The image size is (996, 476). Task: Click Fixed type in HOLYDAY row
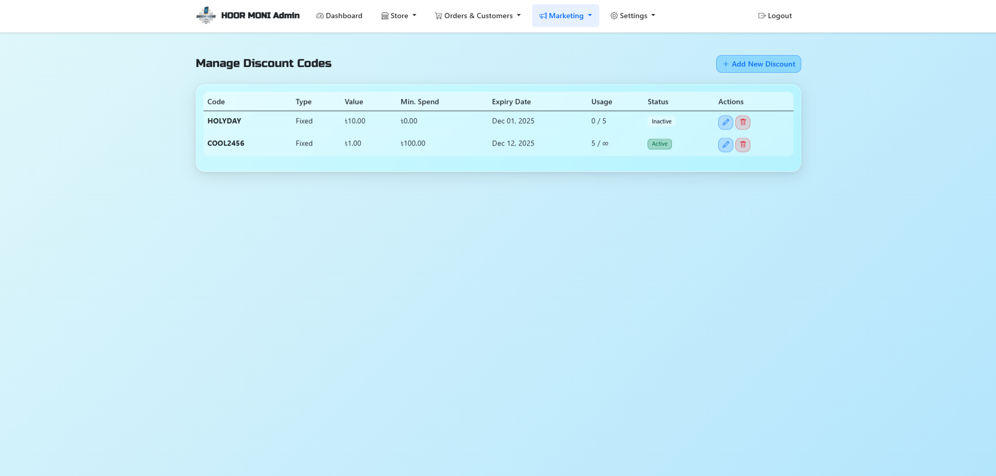304,121
